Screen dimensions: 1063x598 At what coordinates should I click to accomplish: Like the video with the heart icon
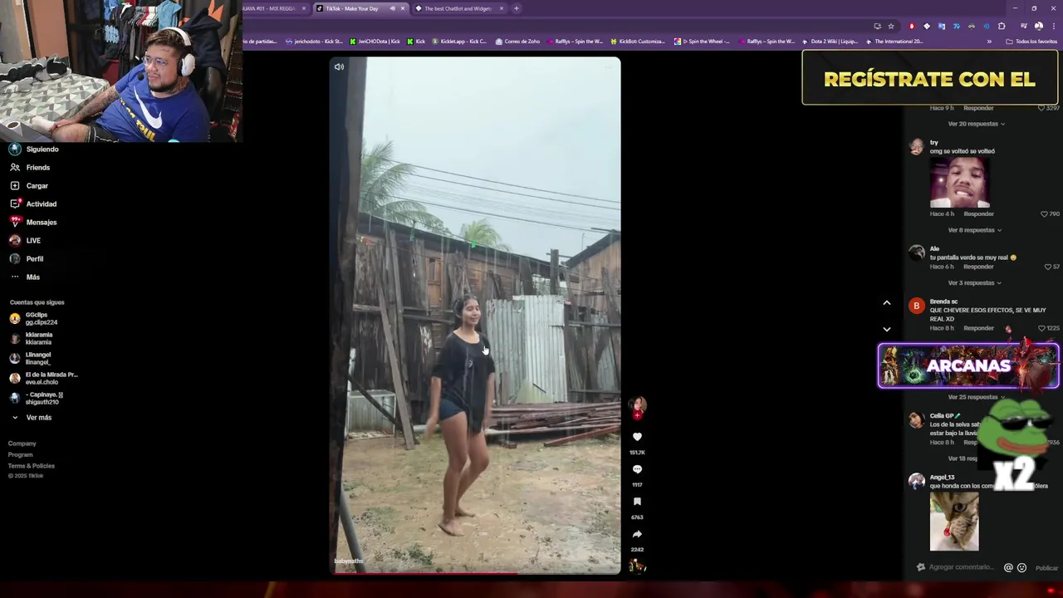coord(637,437)
